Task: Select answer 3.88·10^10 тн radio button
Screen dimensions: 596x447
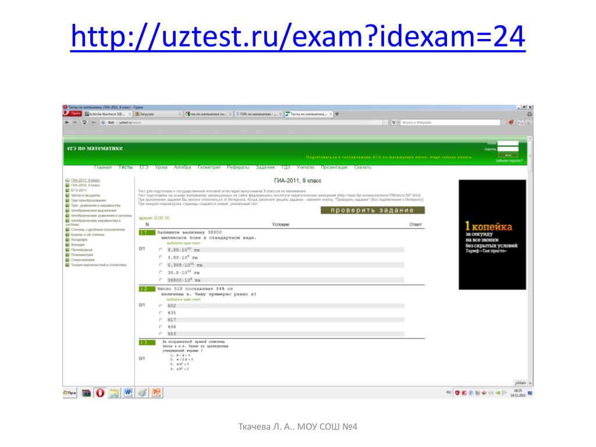Action: coord(161,250)
